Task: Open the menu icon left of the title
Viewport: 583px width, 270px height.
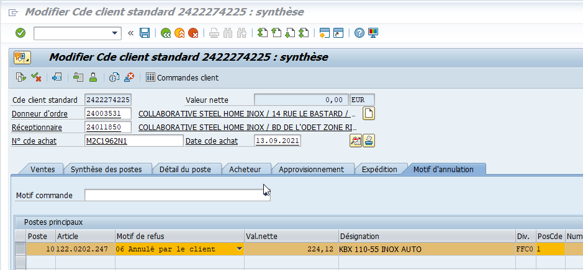Action: (12, 12)
